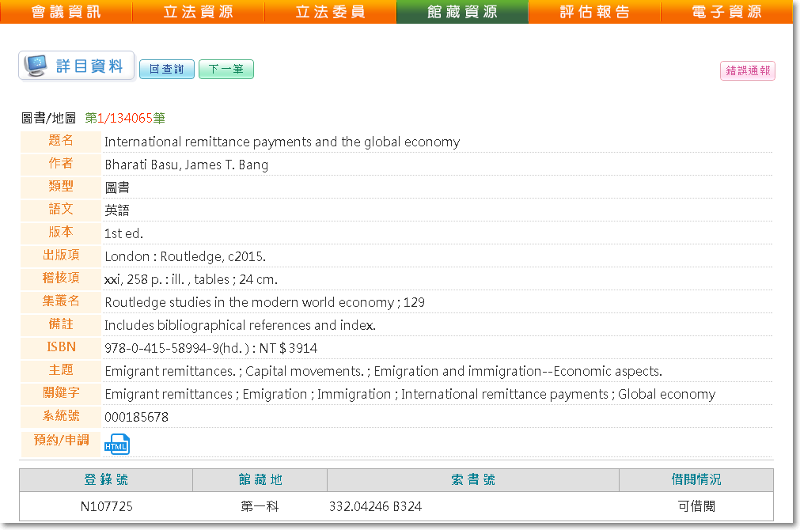This screenshot has width=800, height=530.
Task: Click the keywords line with Global economy
Action: coord(409,394)
